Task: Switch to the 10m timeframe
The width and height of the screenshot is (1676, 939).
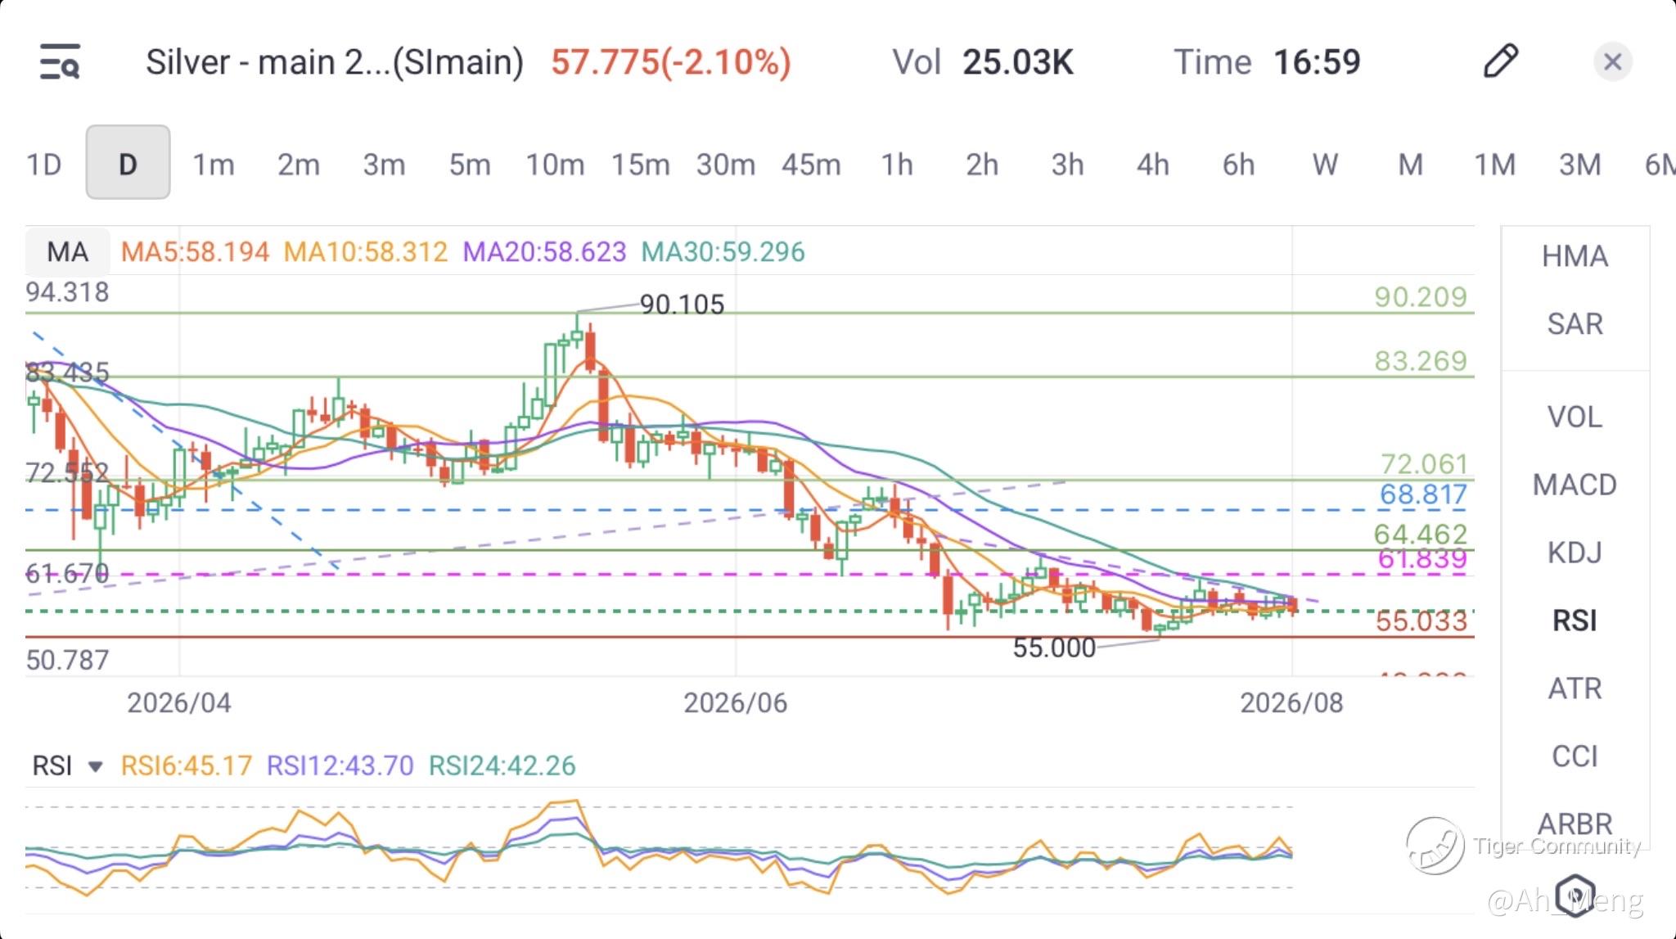Action: (555, 165)
